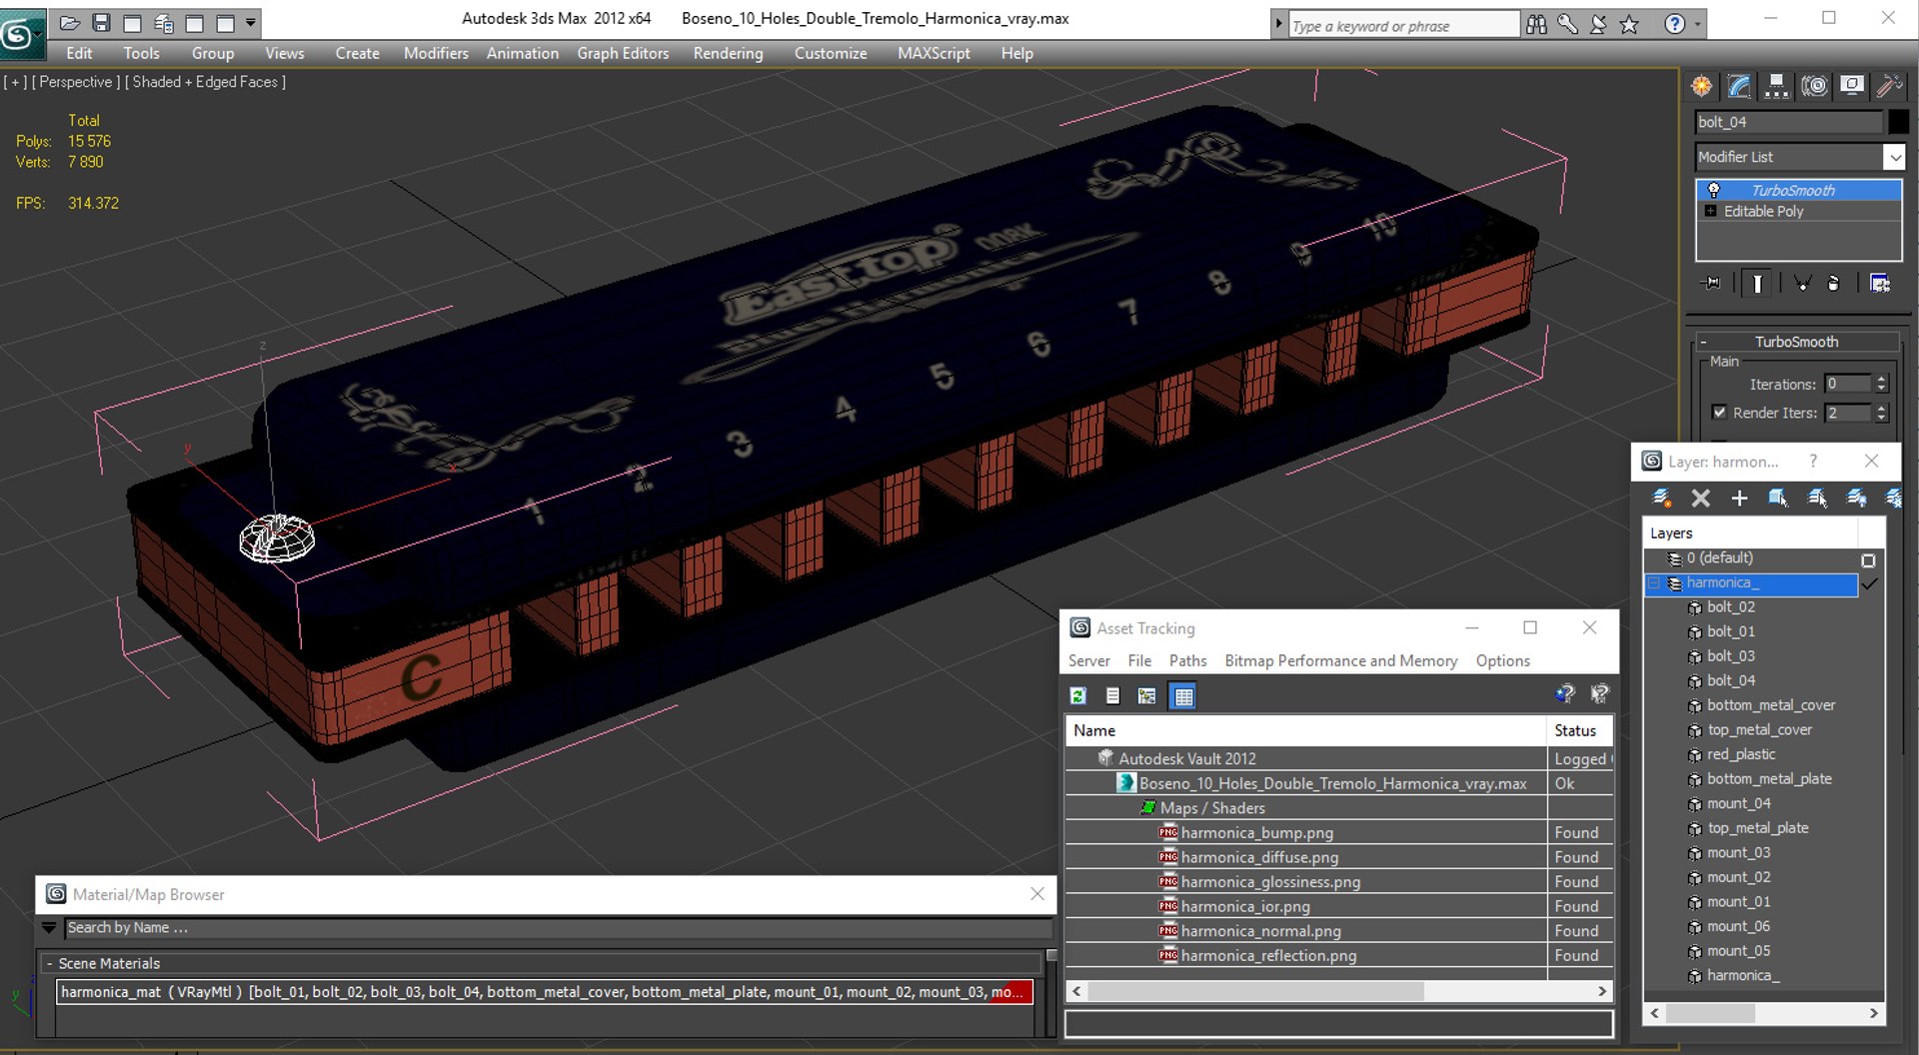The image size is (1919, 1055).
Task: Click the Make Unique icon
Action: pos(1802,284)
